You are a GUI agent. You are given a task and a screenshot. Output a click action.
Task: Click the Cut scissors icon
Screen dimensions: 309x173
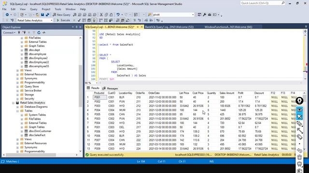pos(101,15)
